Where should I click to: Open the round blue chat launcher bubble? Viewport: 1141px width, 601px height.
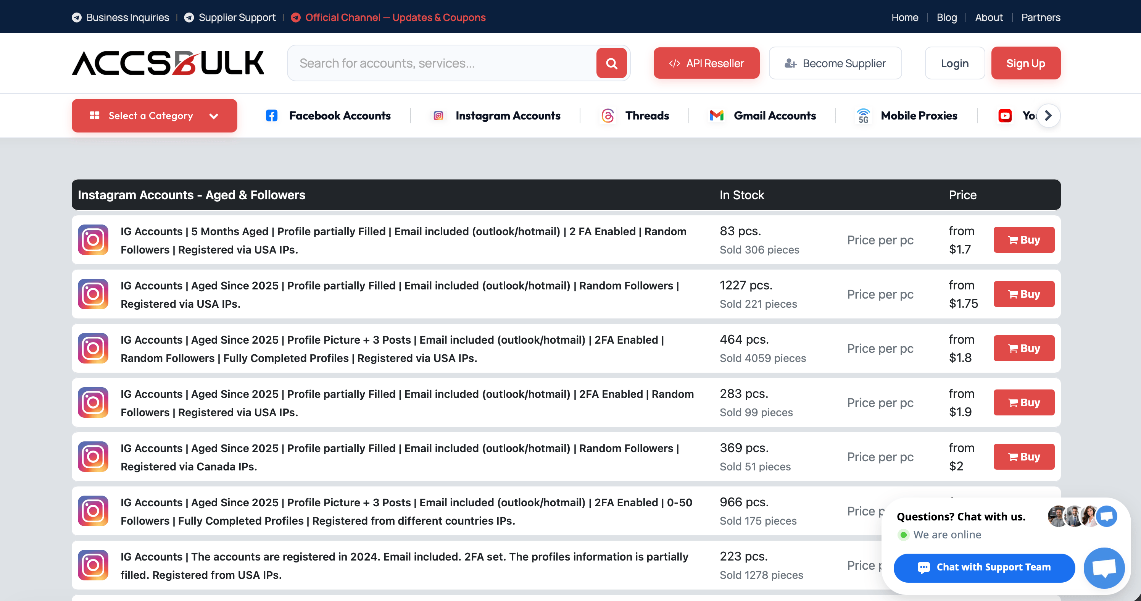pos(1104,568)
